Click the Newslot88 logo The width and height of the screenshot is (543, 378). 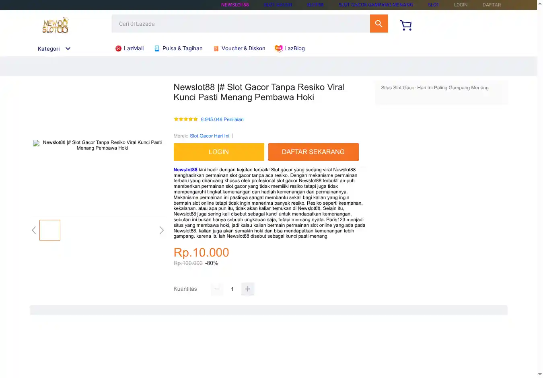[x=56, y=25]
